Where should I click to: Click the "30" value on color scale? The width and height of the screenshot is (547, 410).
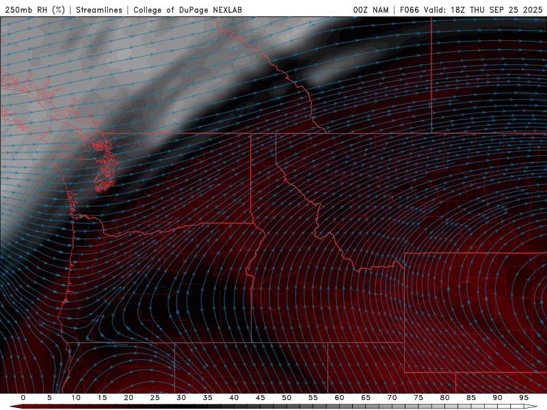(181, 398)
